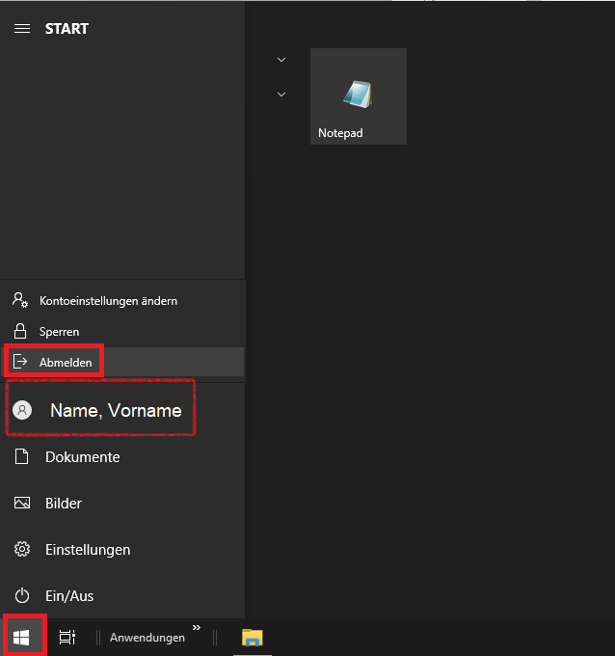Click the user avatar icon

tap(22, 410)
